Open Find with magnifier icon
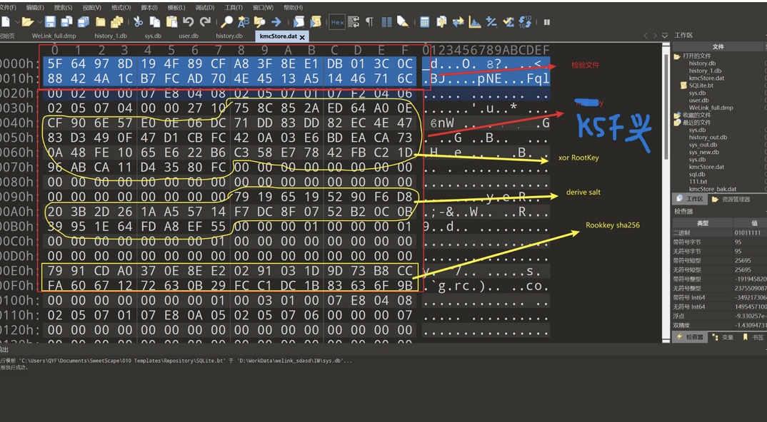Image resolution: width=767 pixels, height=422 pixels. pos(227,21)
